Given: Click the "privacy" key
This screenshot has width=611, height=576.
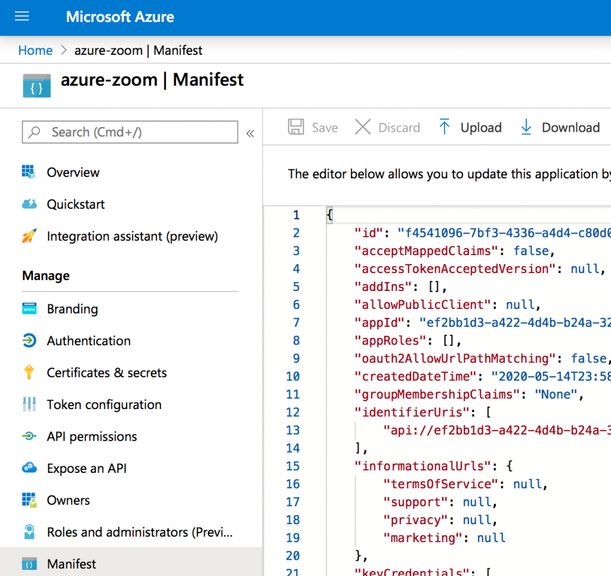Looking at the screenshot, I should point(415,519).
